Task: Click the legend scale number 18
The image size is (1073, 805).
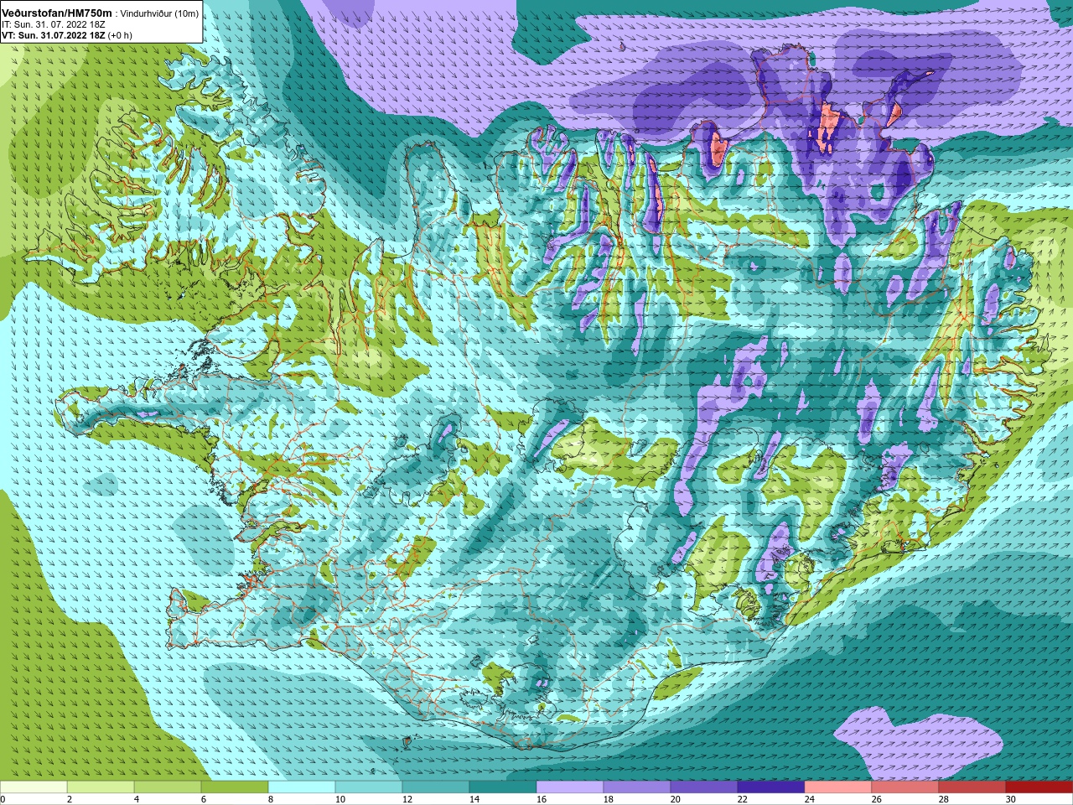Action: pos(609,799)
